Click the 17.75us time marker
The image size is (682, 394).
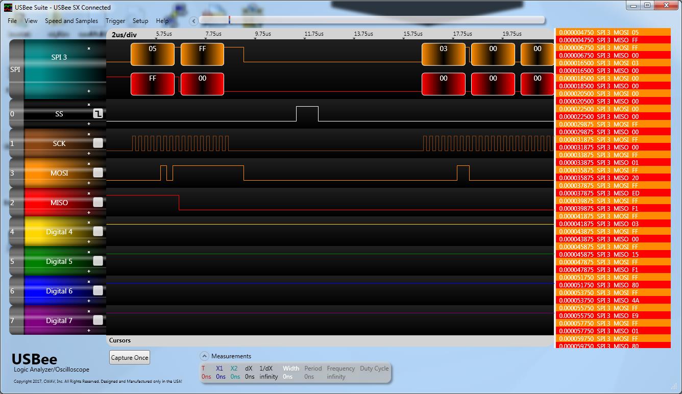click(462, 34)
